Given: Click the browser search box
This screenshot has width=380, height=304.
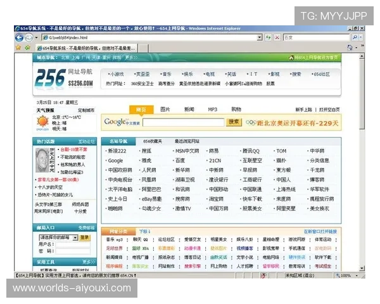Looking at the screenshot, I should (316, 37).
